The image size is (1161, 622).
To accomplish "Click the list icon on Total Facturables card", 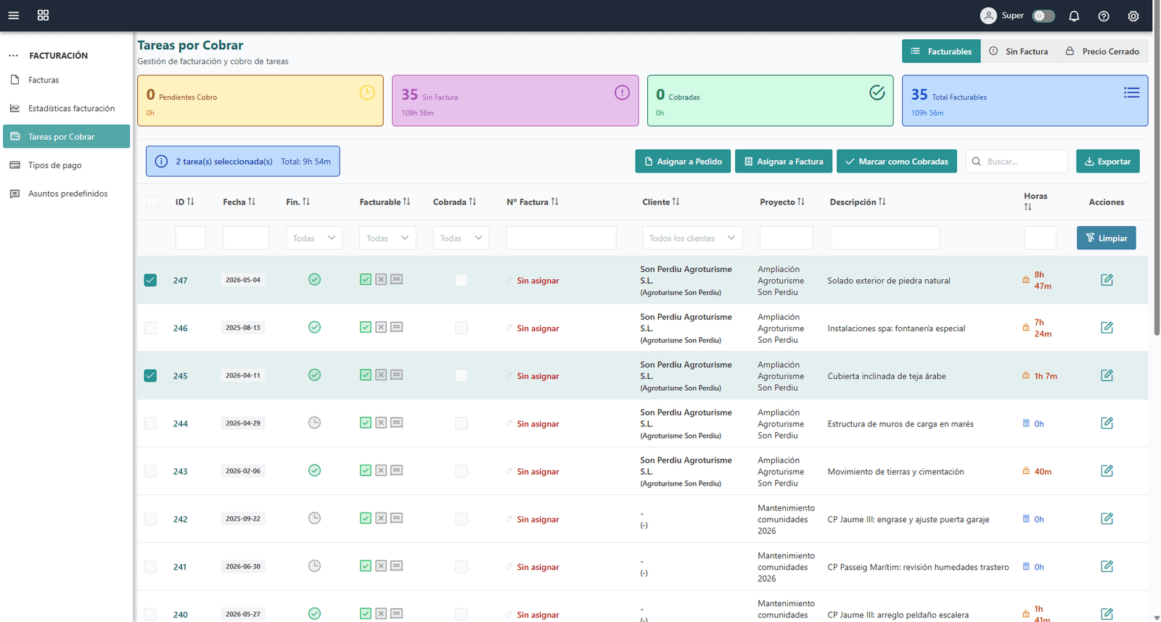I will coord(1131,93).
